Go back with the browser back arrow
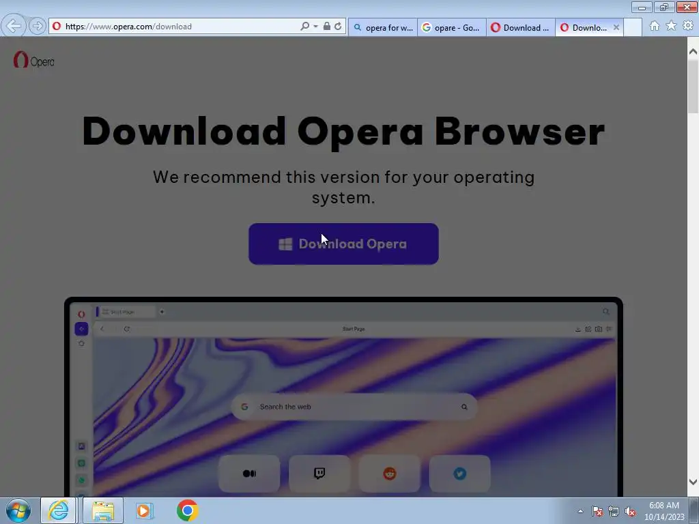This screenshot has height=524, width=699. (x=13, y=26)
